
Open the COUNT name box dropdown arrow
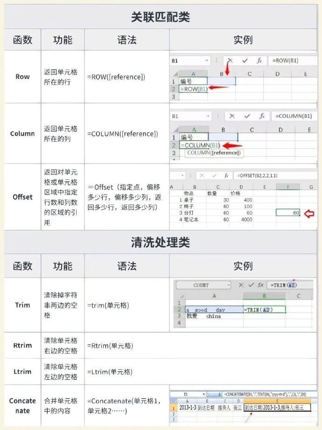click(x=228, y=285)
